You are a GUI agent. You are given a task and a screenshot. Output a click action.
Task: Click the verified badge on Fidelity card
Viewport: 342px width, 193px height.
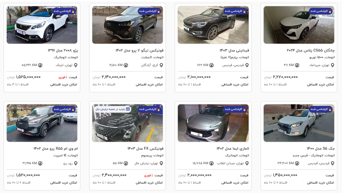point(235,11)
